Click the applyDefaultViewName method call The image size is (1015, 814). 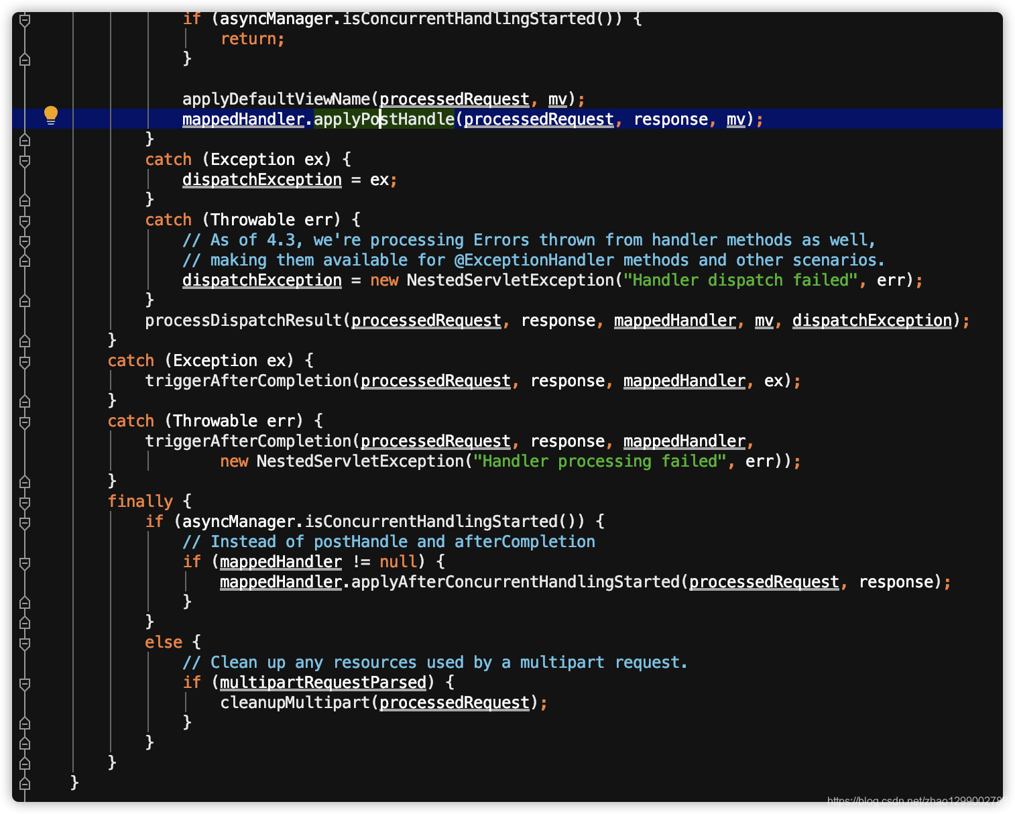pyautogui.click(x=276, y=99)
